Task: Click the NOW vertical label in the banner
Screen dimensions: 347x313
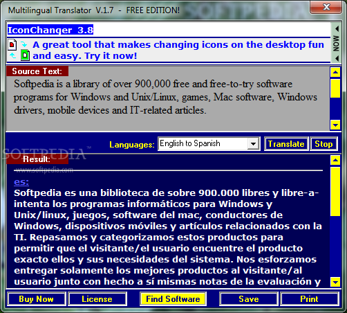Action: coord(337,44)
